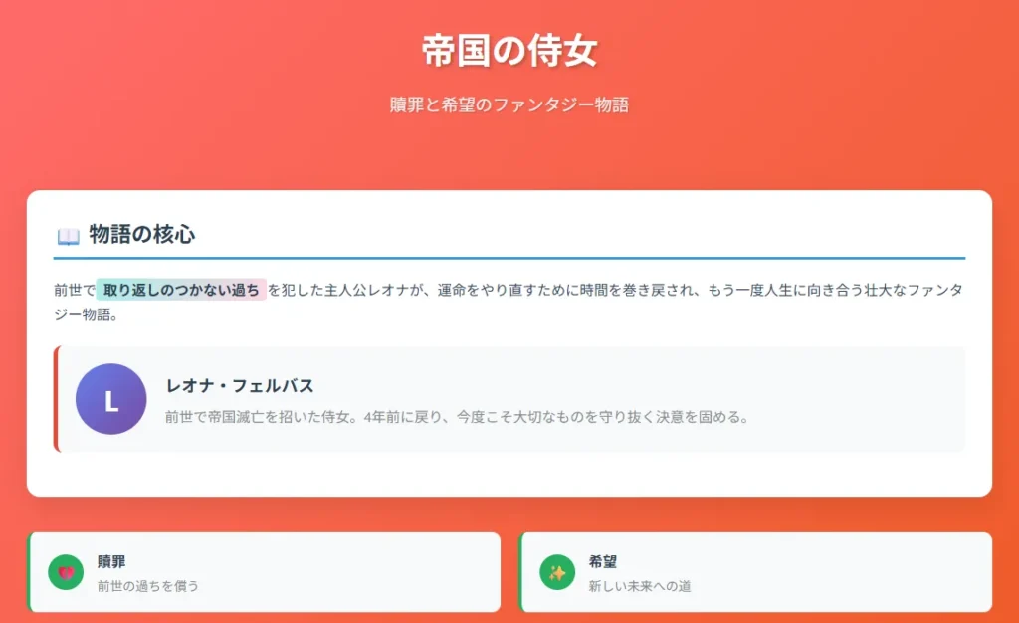Viewport: 1019px width, 623px height.
Task: Click the 物語の核心 section heading
Action: tap(141, 235)
